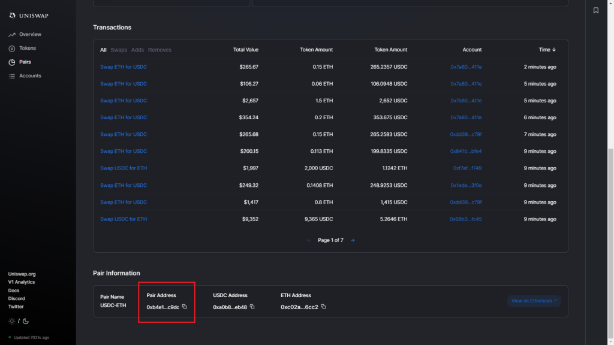614x345 pixels.
Task: Open the Uniswap.org link
Action: tap(21, 274)
